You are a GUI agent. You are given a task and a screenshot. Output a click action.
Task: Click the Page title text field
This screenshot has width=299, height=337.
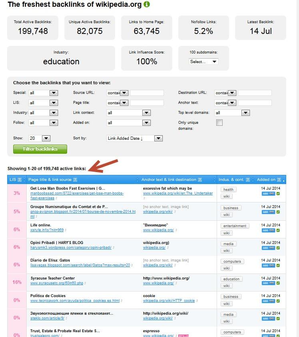pyautogui.click(x=147, y=103)
